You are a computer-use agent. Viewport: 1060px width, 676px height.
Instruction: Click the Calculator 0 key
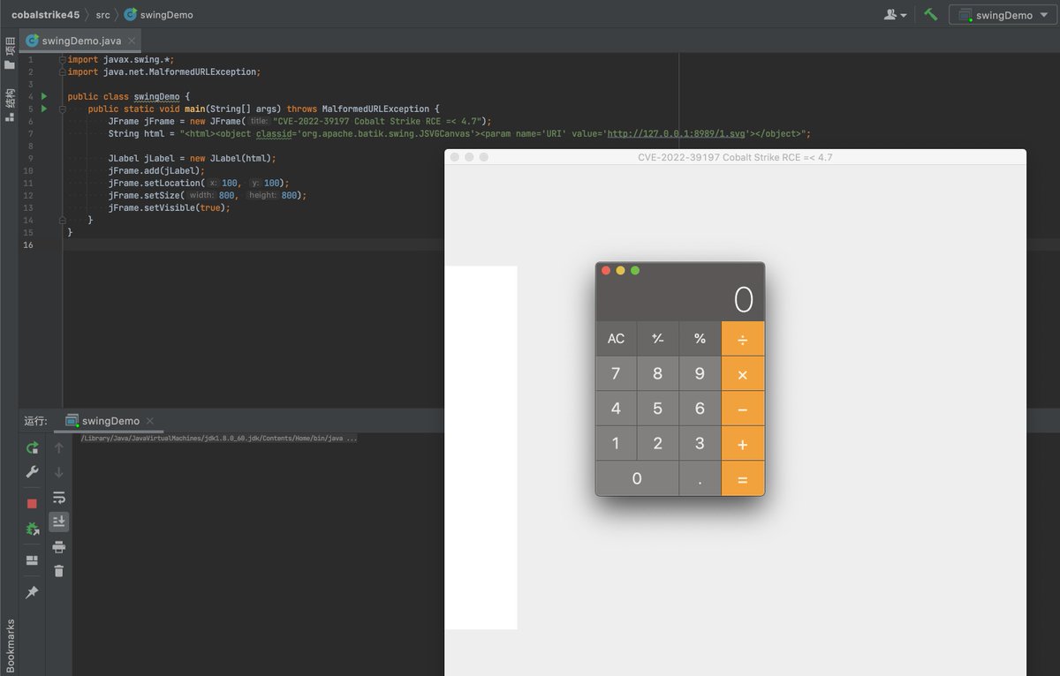click(x=637, y=478)
